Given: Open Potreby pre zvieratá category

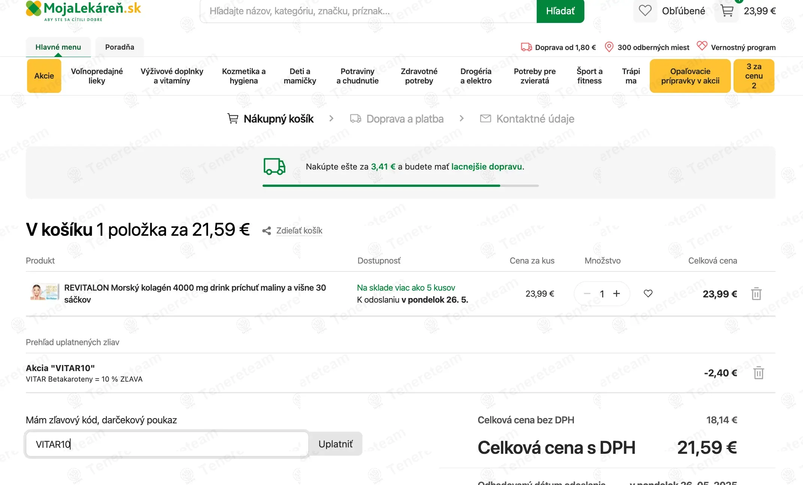Looking at the screenshot, I should coord(534,76).
